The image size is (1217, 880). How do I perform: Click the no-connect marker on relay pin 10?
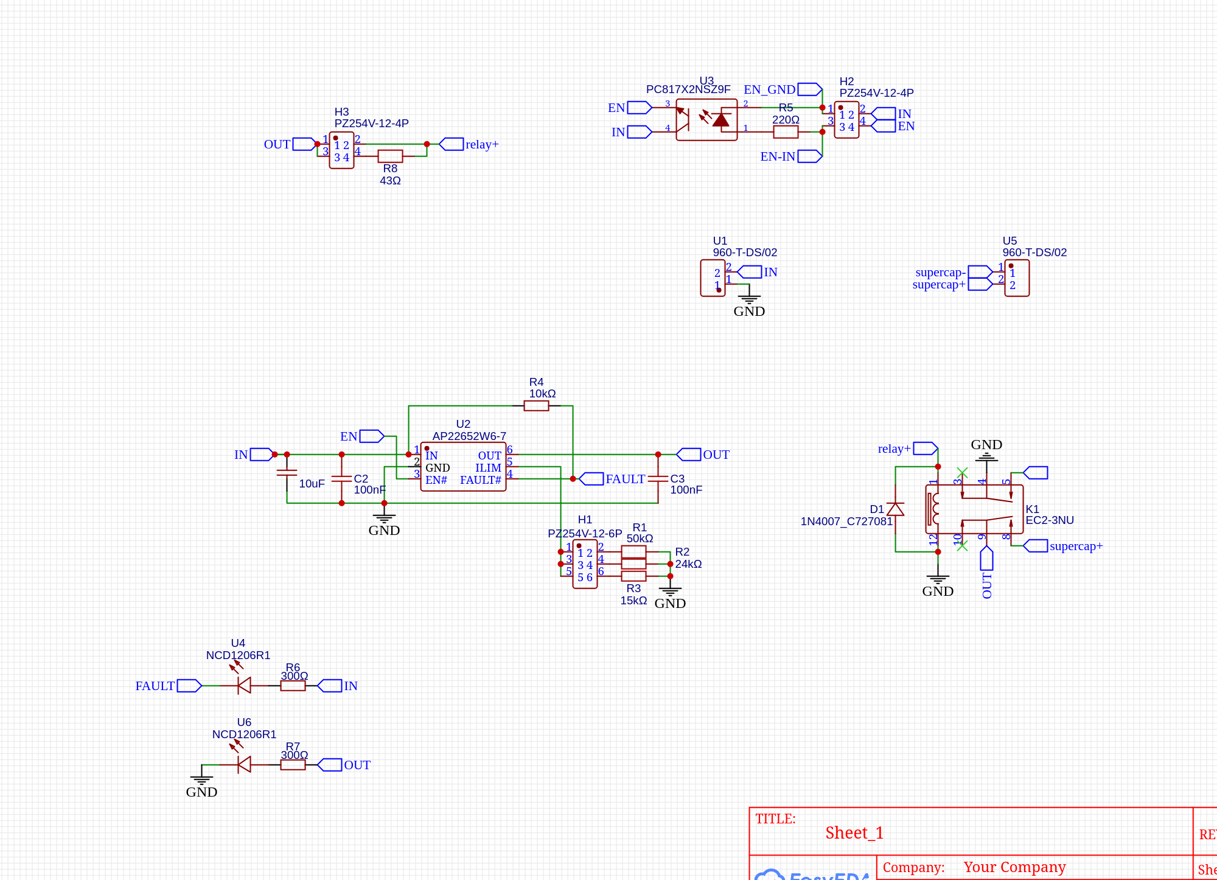tap(962, 546)
